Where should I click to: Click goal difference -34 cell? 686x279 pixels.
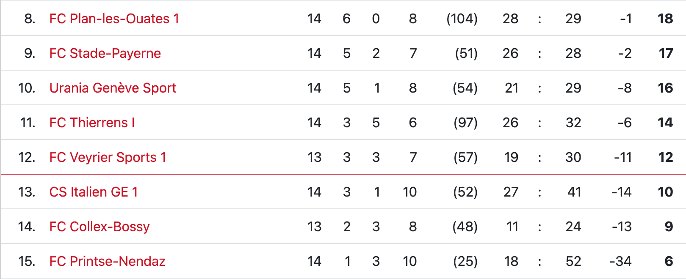(620, 261)
